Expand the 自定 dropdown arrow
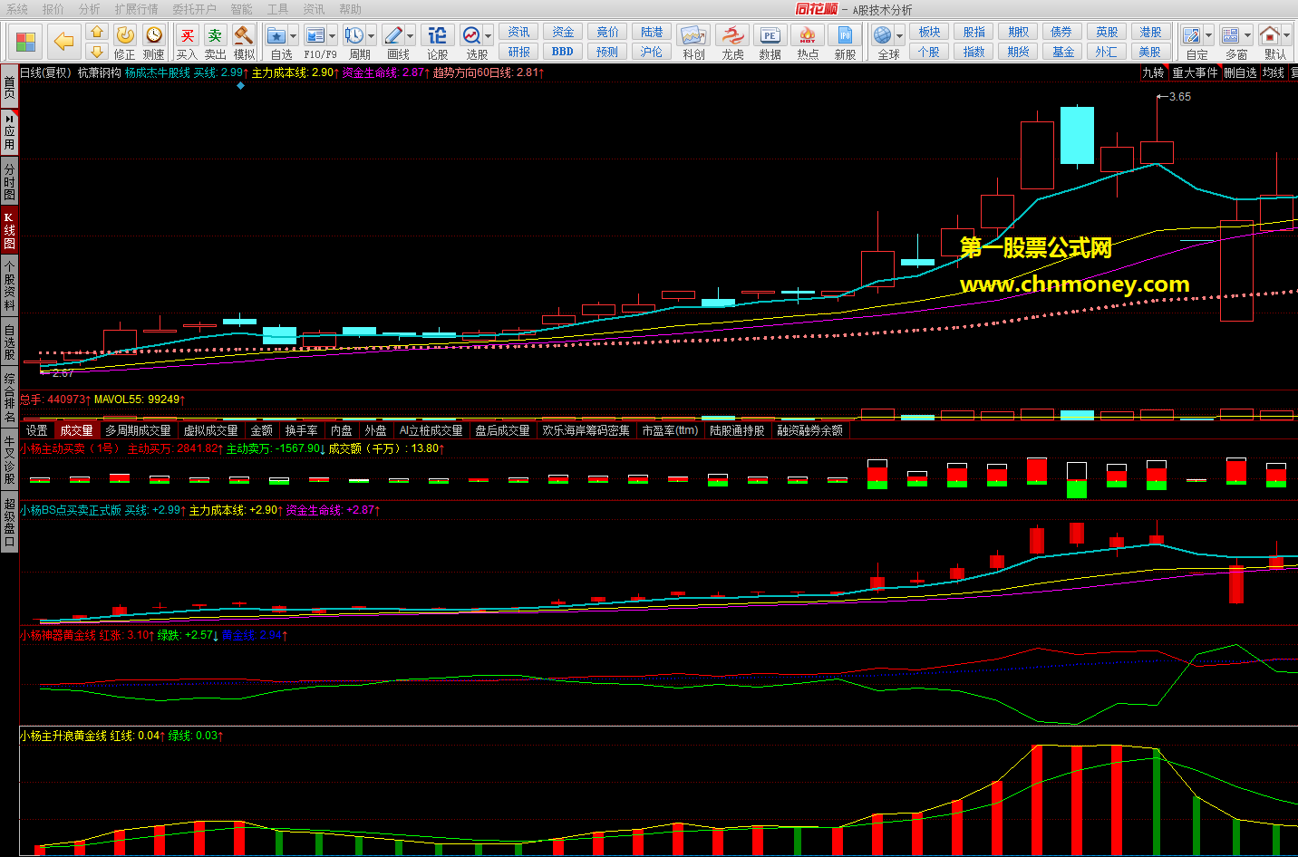Screen dimensions: 1298x857 pyautogui.click(x=1209, y=35)
